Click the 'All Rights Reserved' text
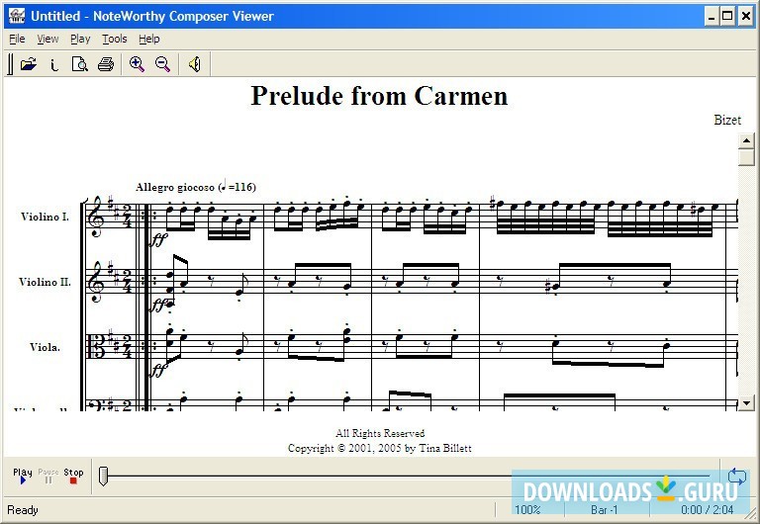The image size is (760, 524). (380, 433)
